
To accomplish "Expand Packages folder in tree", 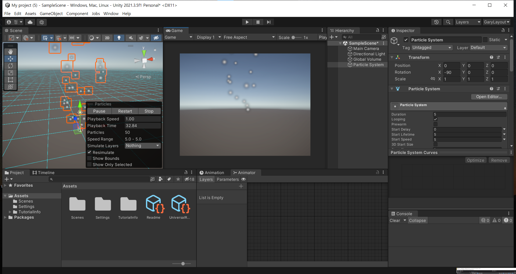I will pos(5,217).
